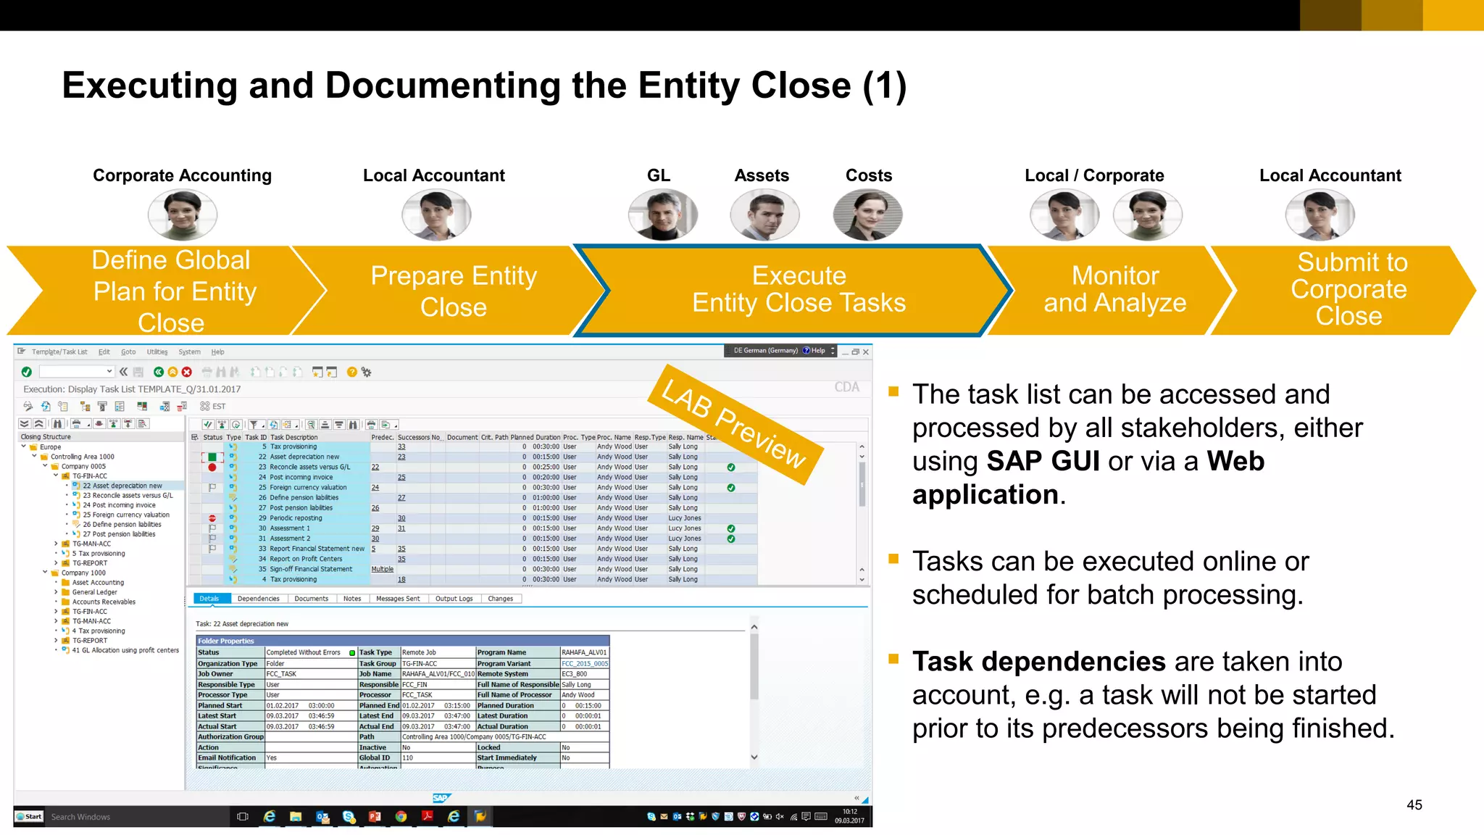The image size is (1484, 835).
Task: Open the Goto menu
Action: [x=128, y=352]
